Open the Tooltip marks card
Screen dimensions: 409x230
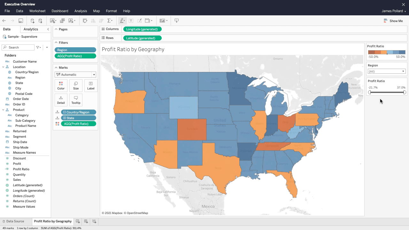(x=76, y=100)
